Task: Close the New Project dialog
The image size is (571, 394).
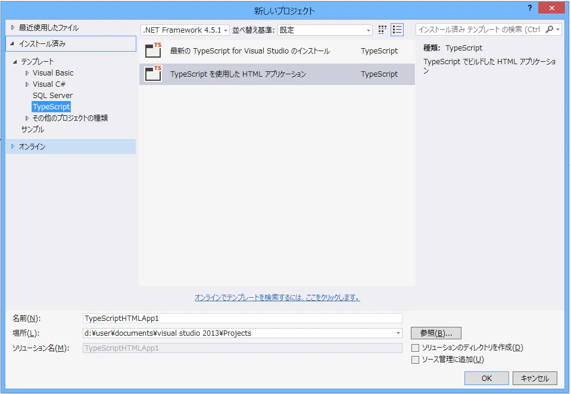Action: coord(551,8)
